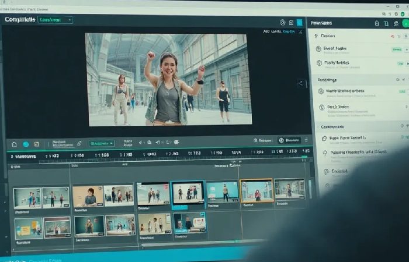Click the green badge in the second panel row
Viewport: 409px width, 262px height.
[x=397, y=49]
